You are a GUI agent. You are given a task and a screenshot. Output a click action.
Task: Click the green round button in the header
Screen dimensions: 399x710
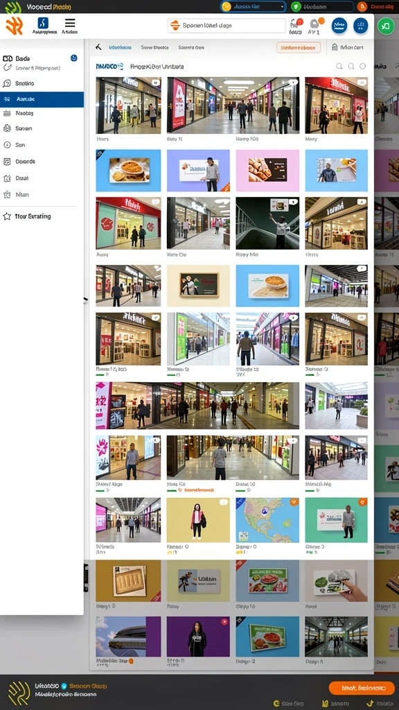click(x=385, y=26)
